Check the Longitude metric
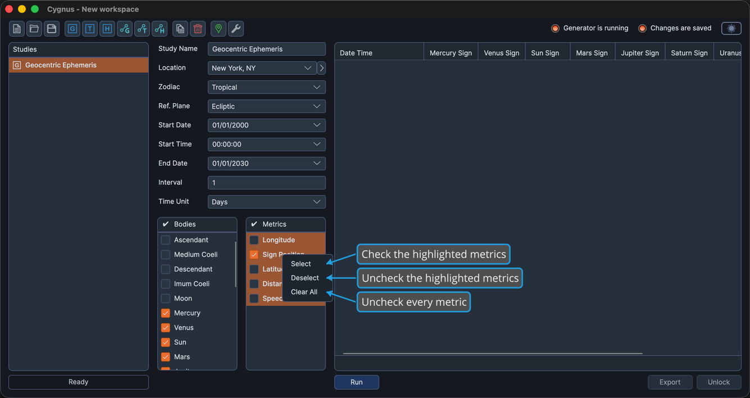 coord(254,240)
